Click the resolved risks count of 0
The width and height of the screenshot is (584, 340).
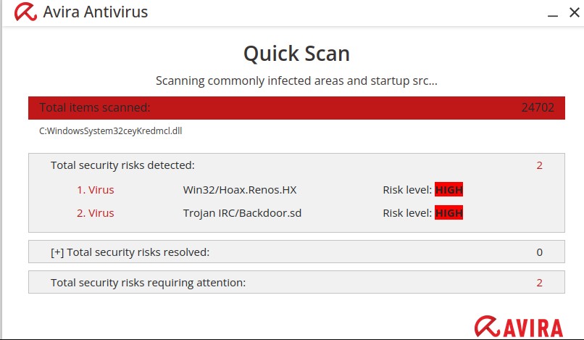[x=539, y=252]
